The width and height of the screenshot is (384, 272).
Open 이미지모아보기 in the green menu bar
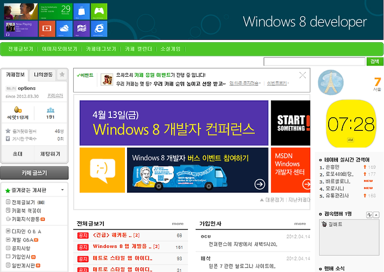tap(59, 49)
